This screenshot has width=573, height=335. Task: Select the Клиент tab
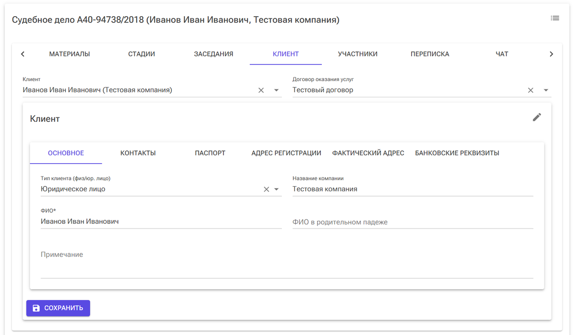(286, 54)
